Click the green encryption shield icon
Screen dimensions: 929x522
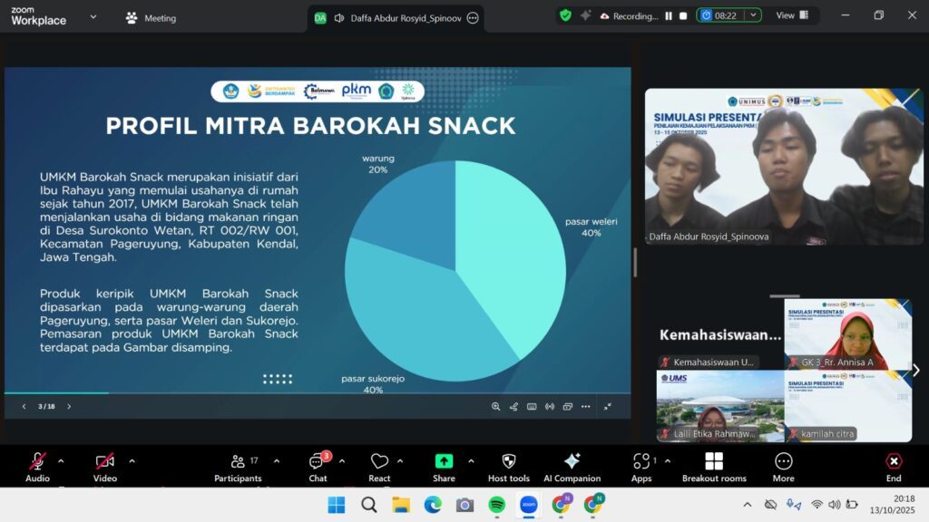pyautogui.click(x=565, y=15)
